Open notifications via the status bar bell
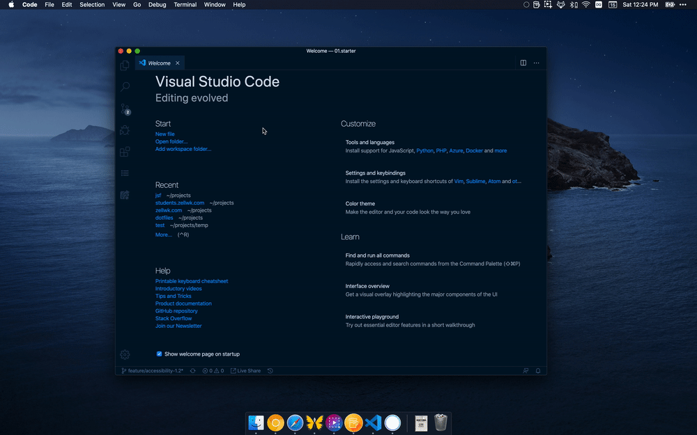This screenshot has width=697, height=435. click(537, 370)
